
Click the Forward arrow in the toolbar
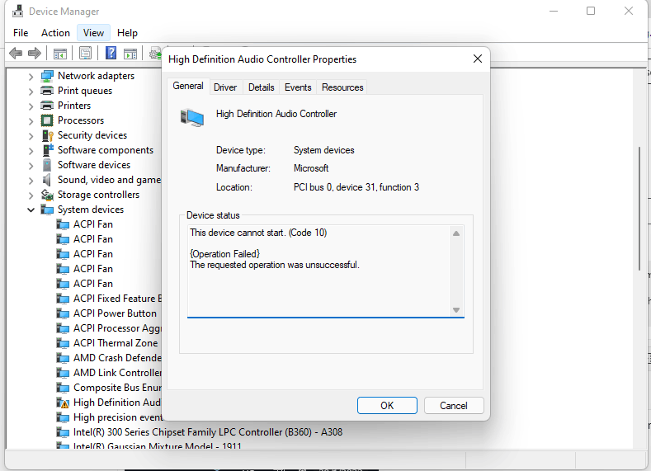pyautogui.click(x=35, y=53)
